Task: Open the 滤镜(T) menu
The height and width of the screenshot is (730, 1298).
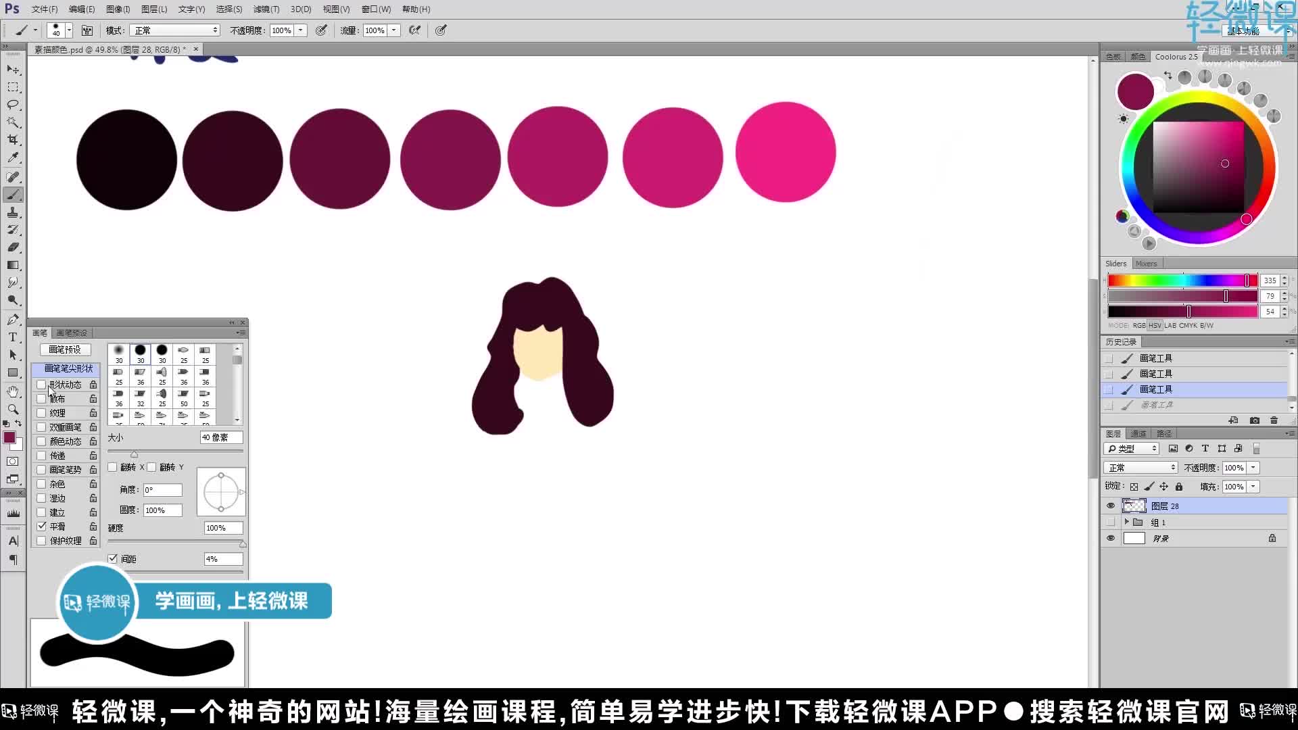Action: pos(266,9)
